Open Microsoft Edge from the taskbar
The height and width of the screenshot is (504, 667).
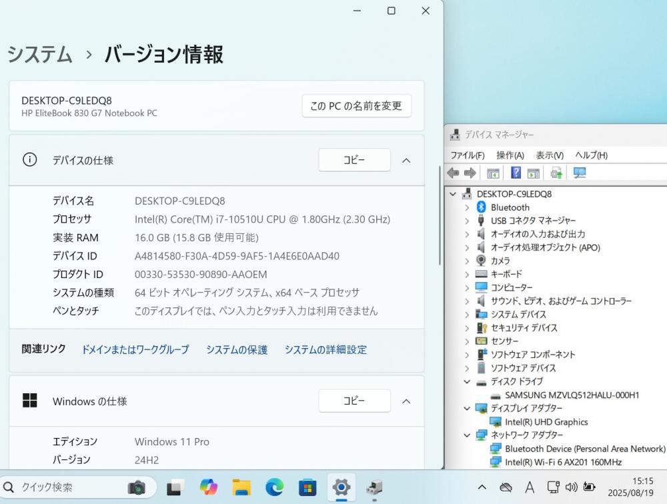point(274,487)
